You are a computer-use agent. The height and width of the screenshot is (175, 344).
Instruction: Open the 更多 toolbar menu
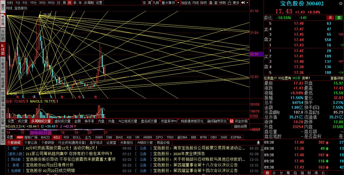236,3
